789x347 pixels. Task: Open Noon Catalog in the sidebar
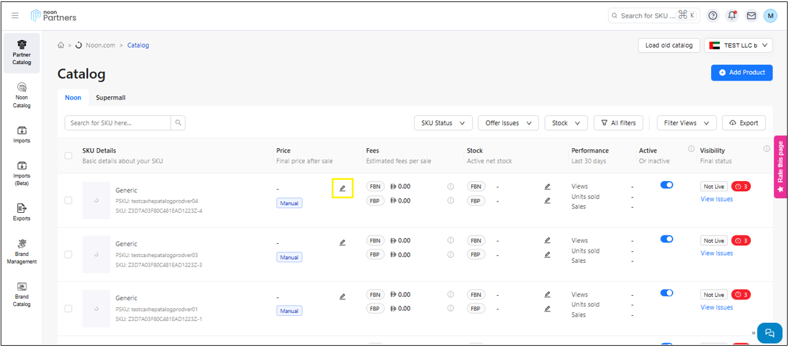coord(22,94)
